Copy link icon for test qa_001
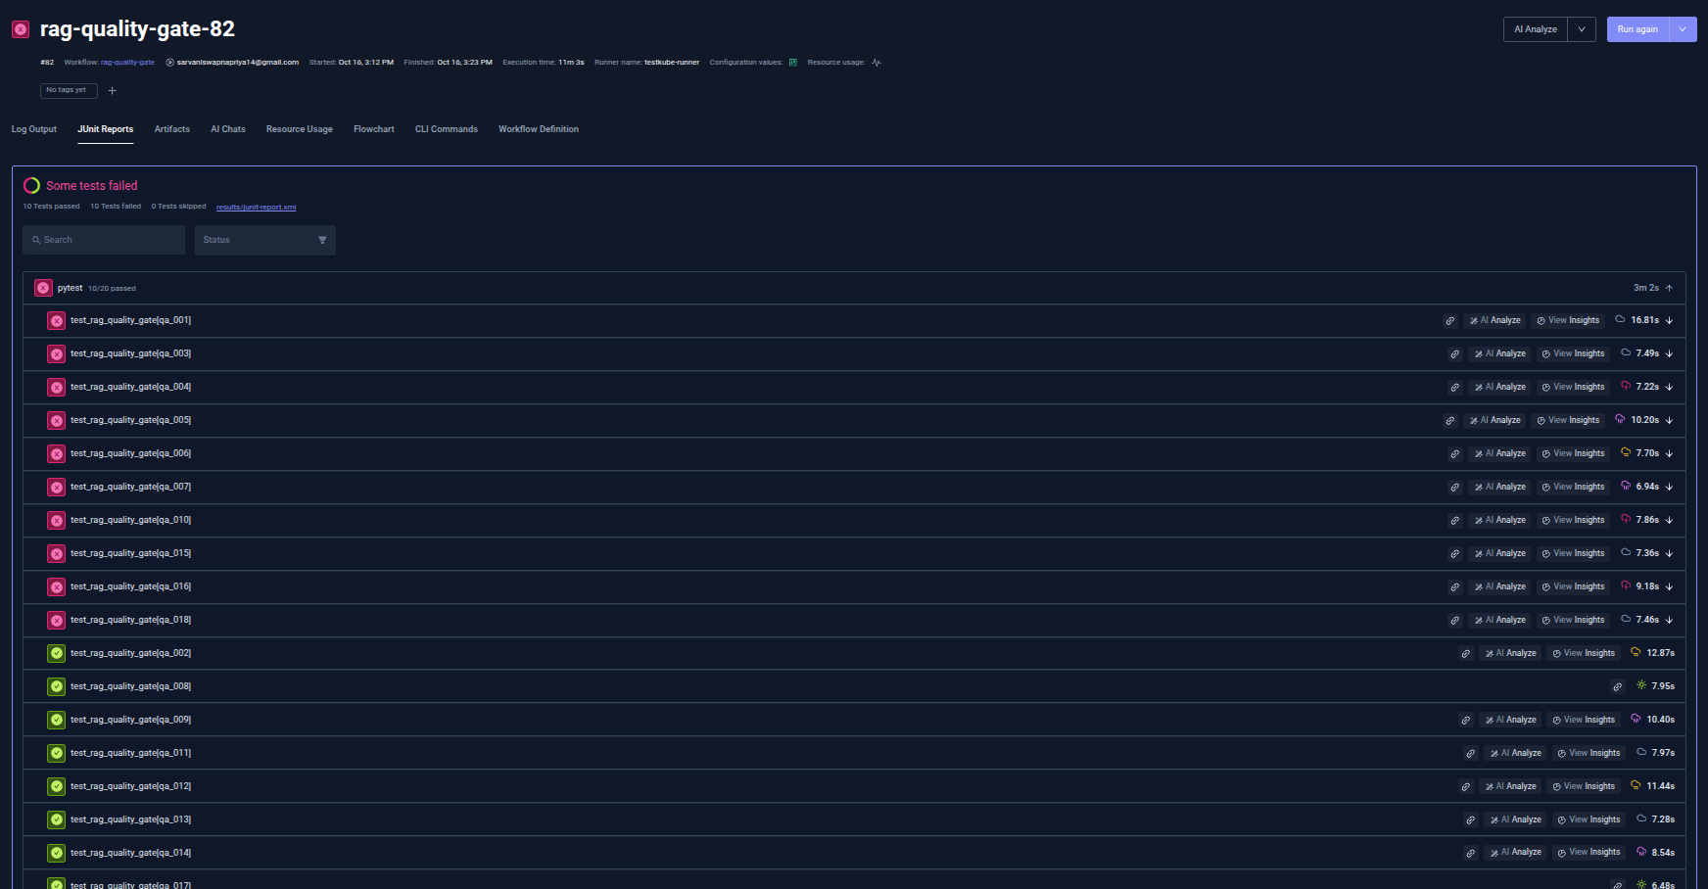Image resolution: width=1708 pixels, height=889 pixels. 1449,321
